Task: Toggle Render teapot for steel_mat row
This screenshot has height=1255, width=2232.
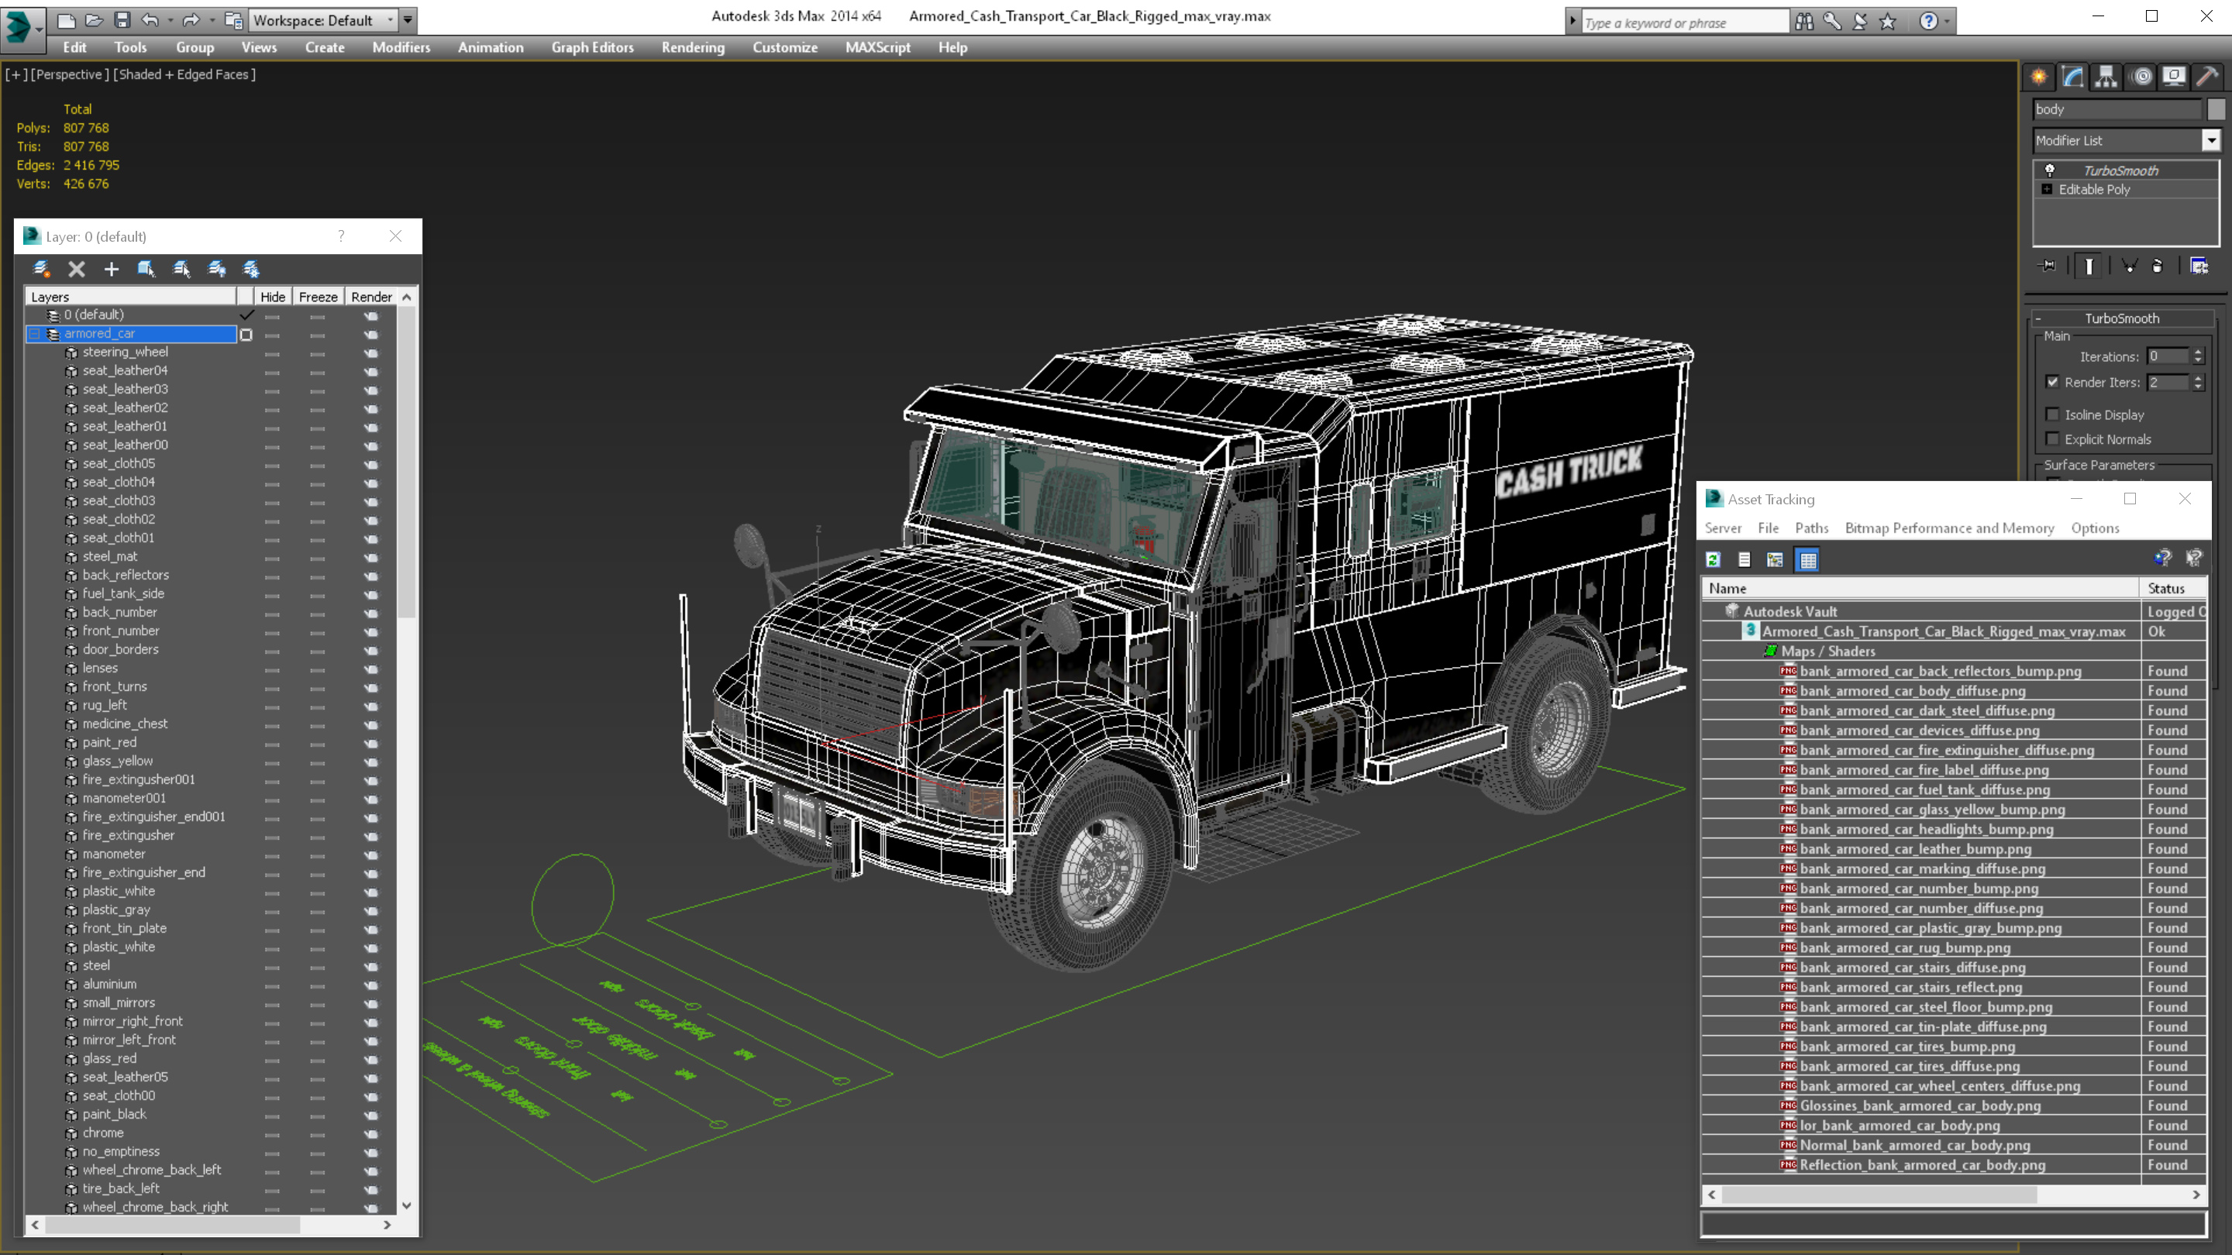Action: coord(371,558)
